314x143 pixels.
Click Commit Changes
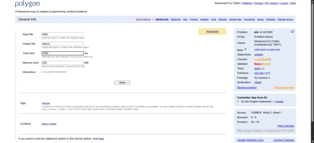point(284,140)
